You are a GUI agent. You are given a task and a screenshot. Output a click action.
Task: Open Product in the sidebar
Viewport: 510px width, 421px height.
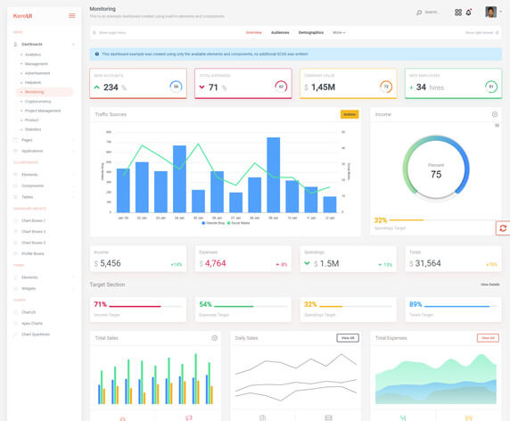pos(31,120)
